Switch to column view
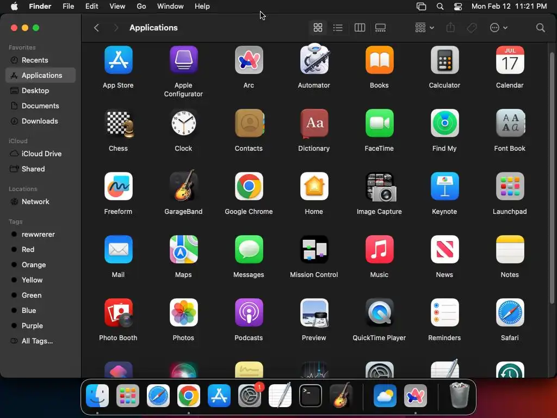This screenshot has width=557, height=418. click(x=360, y=28)
